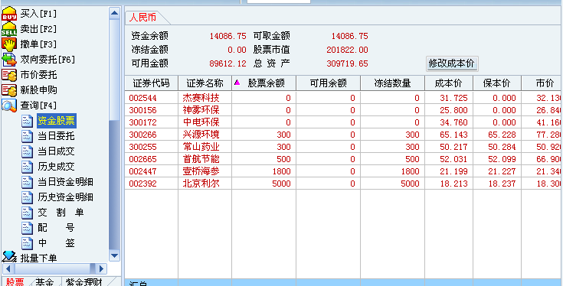563x286 pixels.
Task: Open 双向委托[F6] entry
Action: (47, 60)
